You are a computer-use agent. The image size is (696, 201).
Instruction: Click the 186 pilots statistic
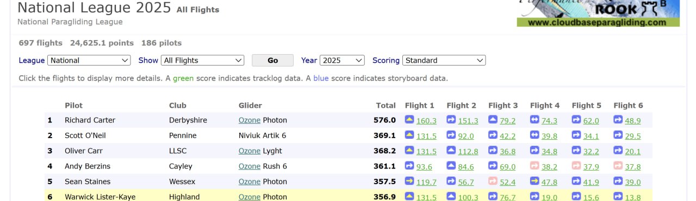161,43
